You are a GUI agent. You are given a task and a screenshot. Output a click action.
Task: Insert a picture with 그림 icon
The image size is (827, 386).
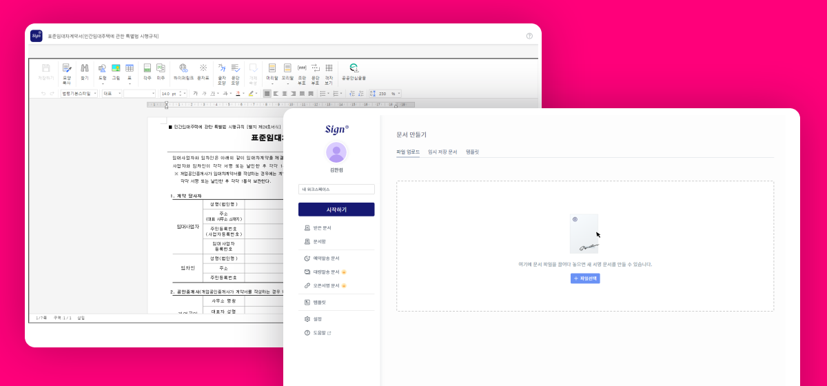[x=116, y=72]
